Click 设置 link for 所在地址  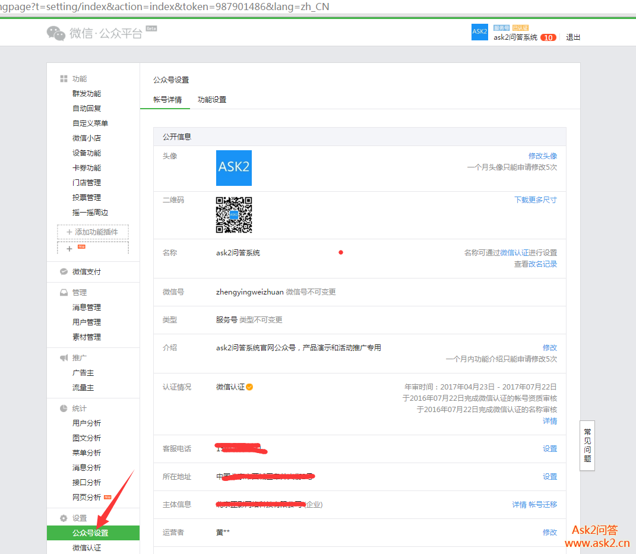pos(550,477)
